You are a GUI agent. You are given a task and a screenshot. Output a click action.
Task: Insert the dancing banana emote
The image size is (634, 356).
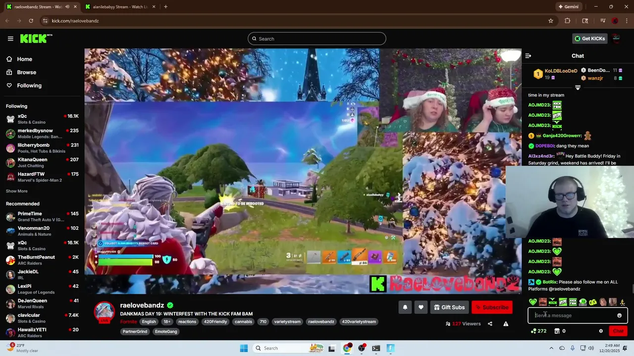tap(623, 302)
